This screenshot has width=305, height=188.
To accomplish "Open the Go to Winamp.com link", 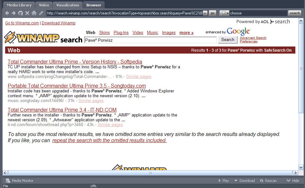I will click(22, 23).
